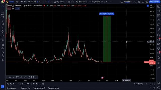The width and height of the screenshot is (161, 90).
Task: Open the go-to-date calendar icon
Action: [43, 84]
